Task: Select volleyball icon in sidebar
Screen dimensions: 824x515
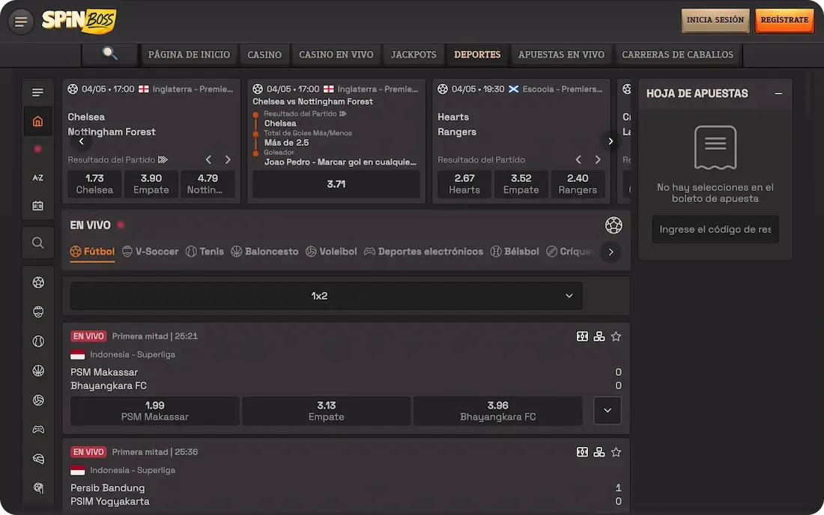Action: (x=38, y=400)
